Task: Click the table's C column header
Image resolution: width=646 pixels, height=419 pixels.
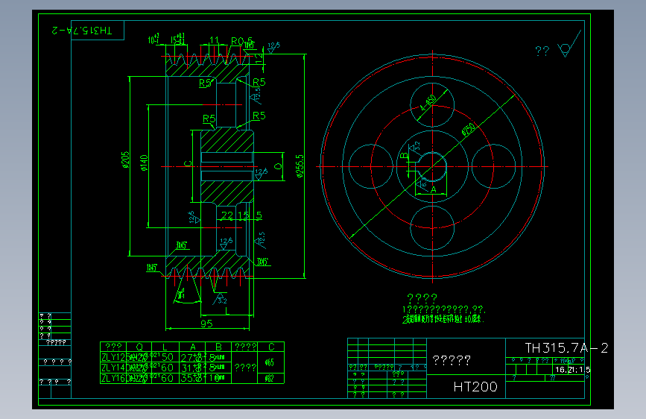Action: (271, 347)
